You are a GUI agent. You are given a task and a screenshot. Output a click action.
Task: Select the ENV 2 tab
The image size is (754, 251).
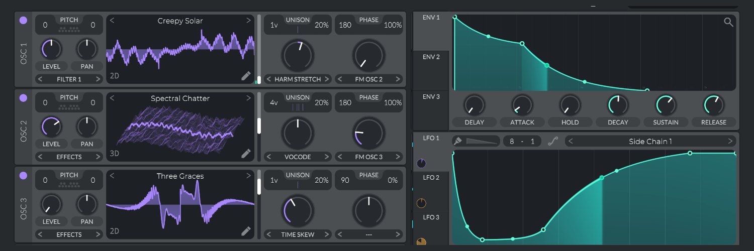431,71
